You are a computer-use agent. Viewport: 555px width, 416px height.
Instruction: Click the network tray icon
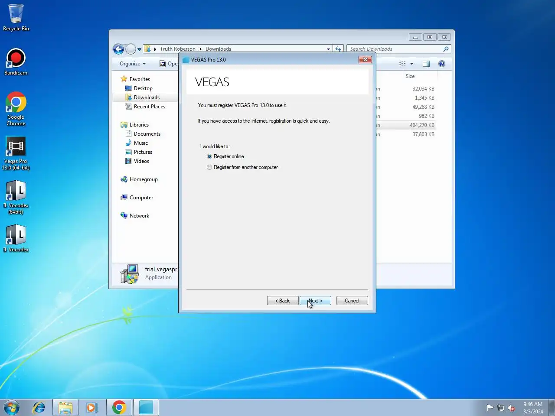click(501, 408)
